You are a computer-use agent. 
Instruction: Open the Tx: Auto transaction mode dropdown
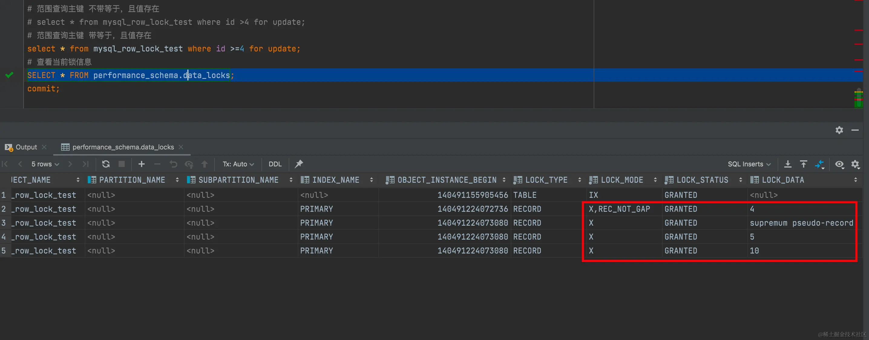pyautogui.click(x=238, y=164)
